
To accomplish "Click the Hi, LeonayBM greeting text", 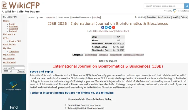I will pos(10,17).
